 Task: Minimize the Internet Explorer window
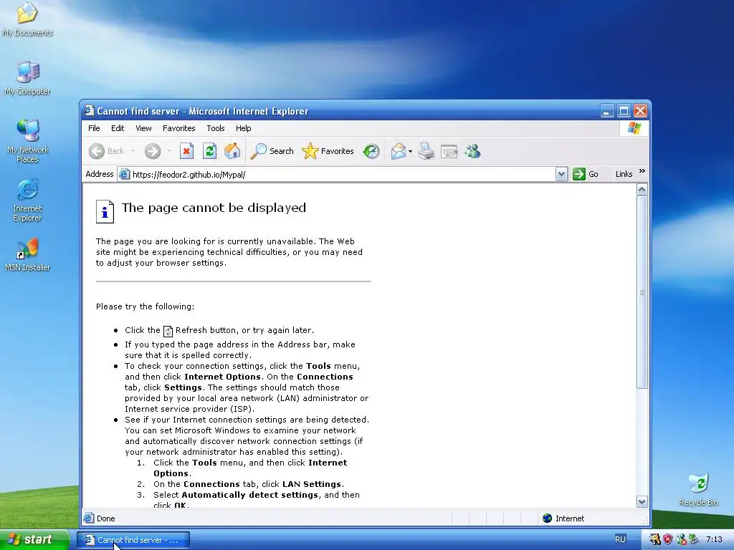[606, 111]
